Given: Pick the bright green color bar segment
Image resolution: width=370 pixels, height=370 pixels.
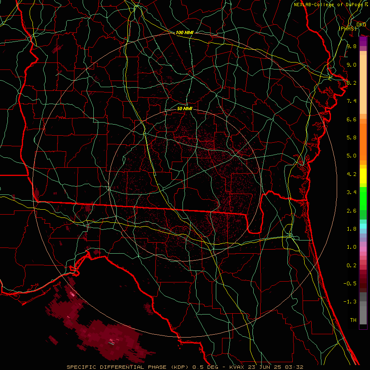Looking at the screenshot, I should pos(363,198).
